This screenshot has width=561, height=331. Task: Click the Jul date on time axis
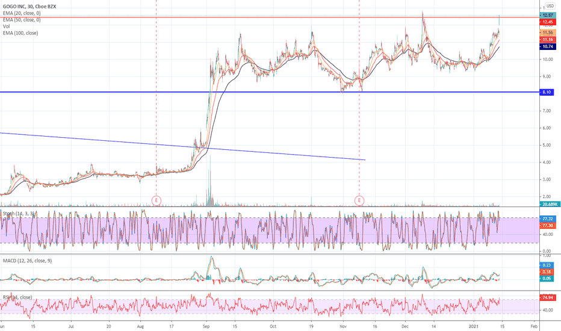pos(71,326)
